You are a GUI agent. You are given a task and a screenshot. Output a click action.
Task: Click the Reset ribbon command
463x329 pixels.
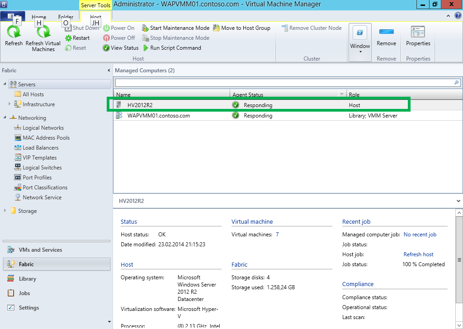coord(76,48)
